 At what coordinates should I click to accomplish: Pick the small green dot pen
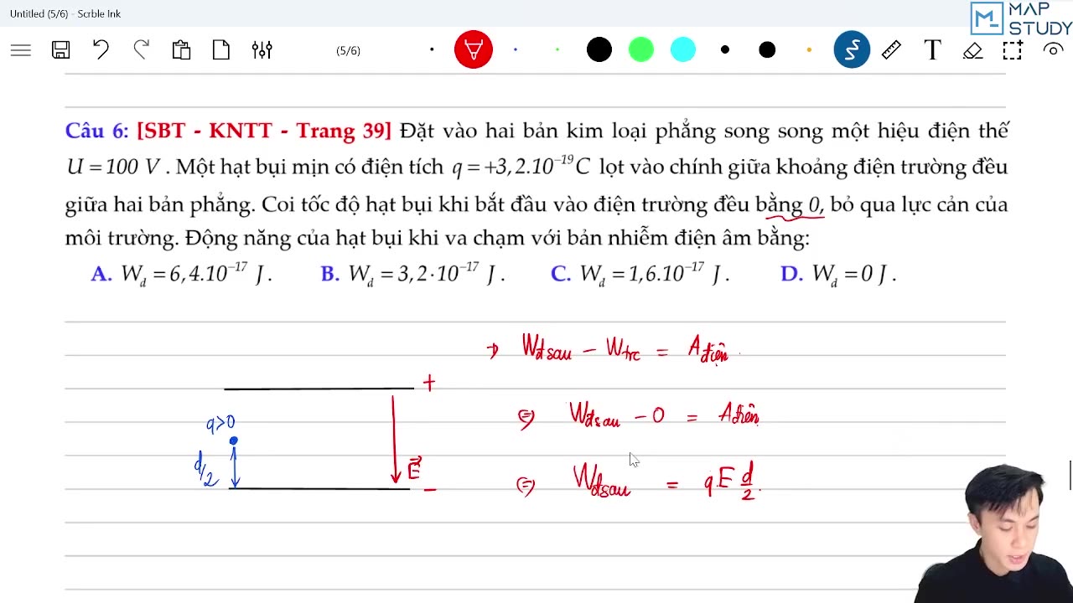click(x=557, y=50)
